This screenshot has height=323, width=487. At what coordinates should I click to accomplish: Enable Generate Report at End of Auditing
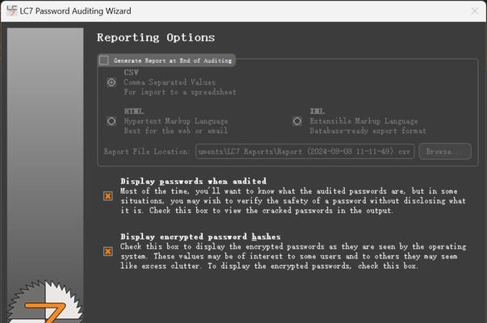pos(103,61)
